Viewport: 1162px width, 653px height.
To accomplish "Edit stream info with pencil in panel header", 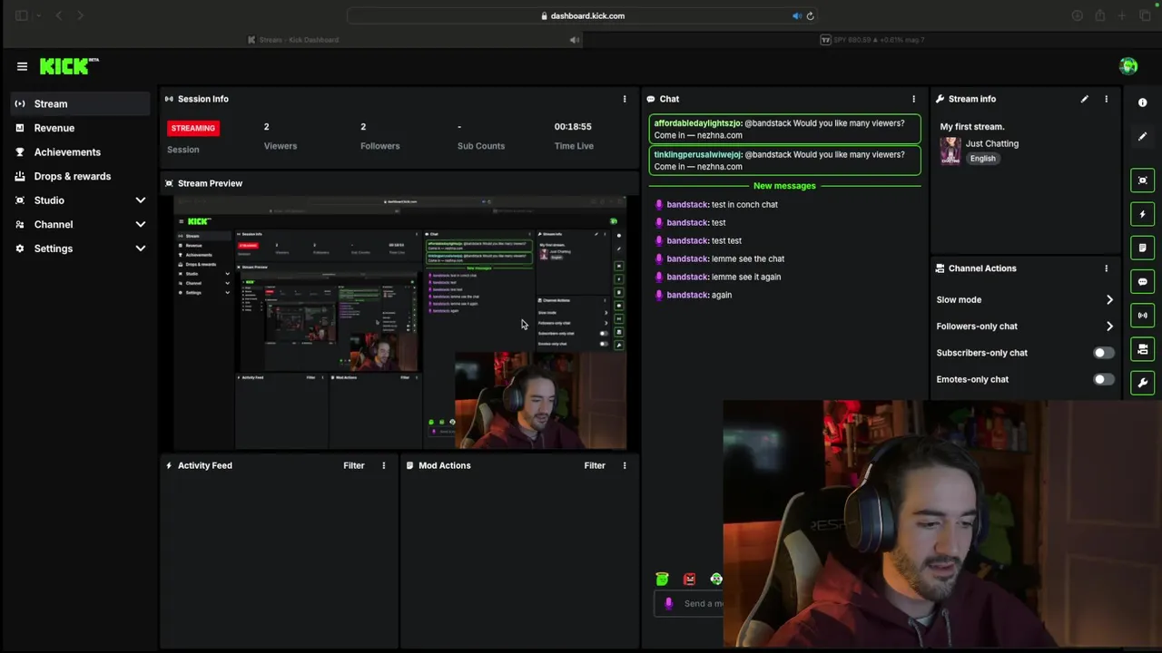I will click(x=1085, y=99).
